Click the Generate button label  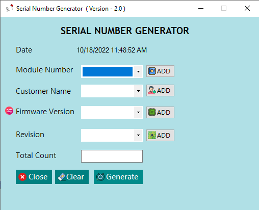(122, 177)
